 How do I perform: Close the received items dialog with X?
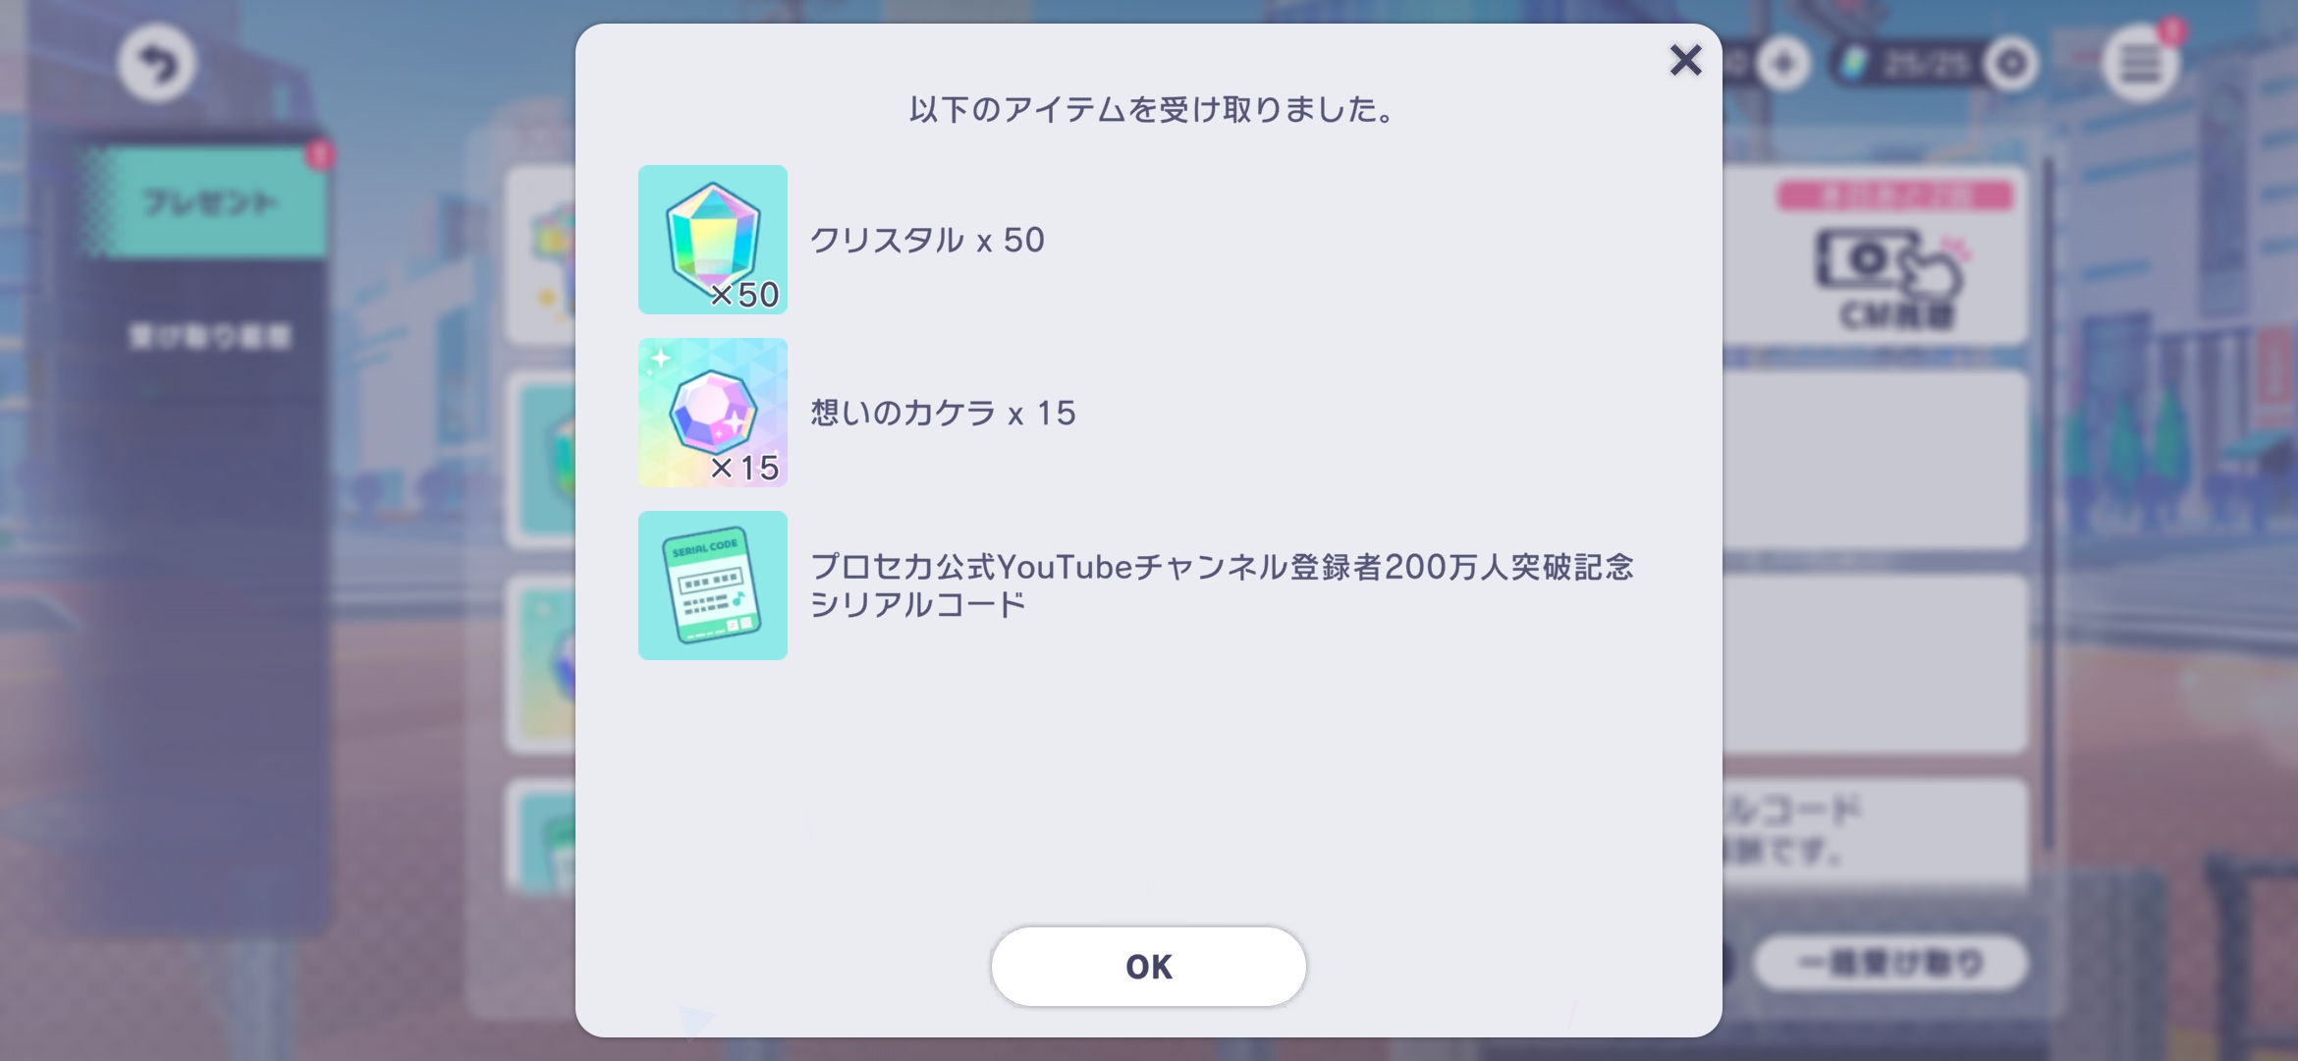[x=1685, y=61]
